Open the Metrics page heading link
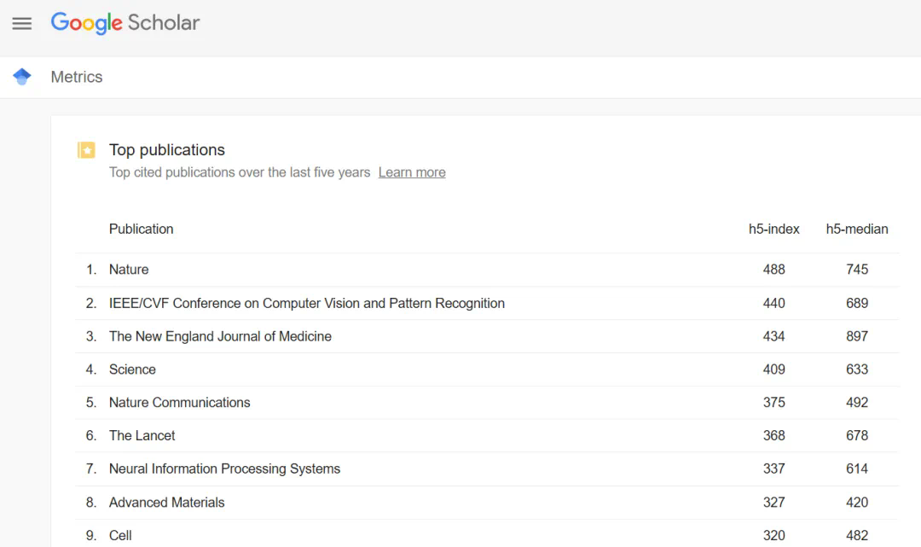Screen dimensions: 921x547 click(x=77, y=77)
